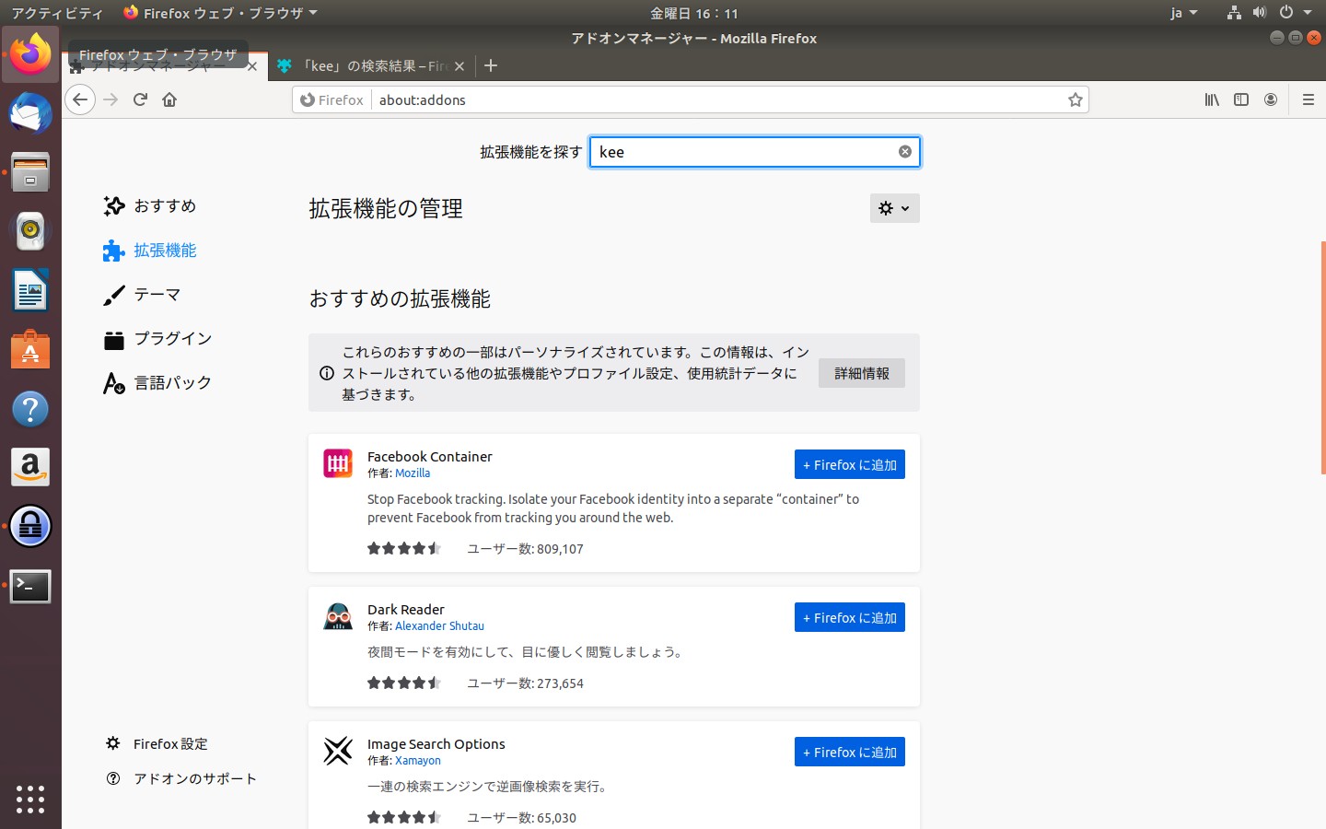The width and height of the screenshot is (1326, 829).
Task: Open the hamburger application menu
Action: (x=1308, y=99)
